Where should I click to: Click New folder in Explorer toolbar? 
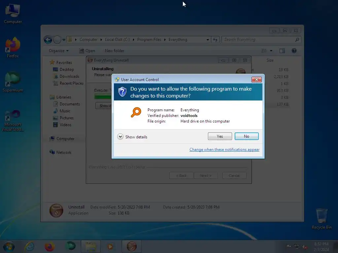pyautogui.click(x=115, y=51)
